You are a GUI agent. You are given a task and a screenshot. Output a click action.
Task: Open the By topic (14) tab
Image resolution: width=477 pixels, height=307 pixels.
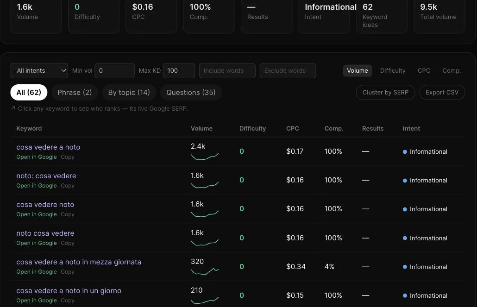pyautogui.click(x=129, y=93)
